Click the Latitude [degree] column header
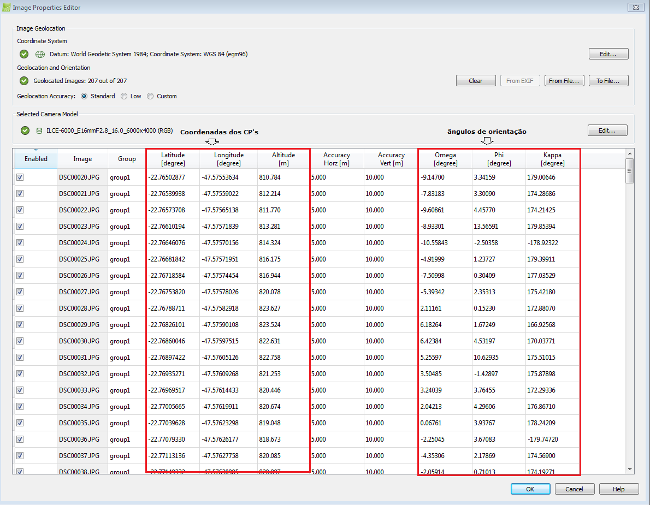 [173, 159]
